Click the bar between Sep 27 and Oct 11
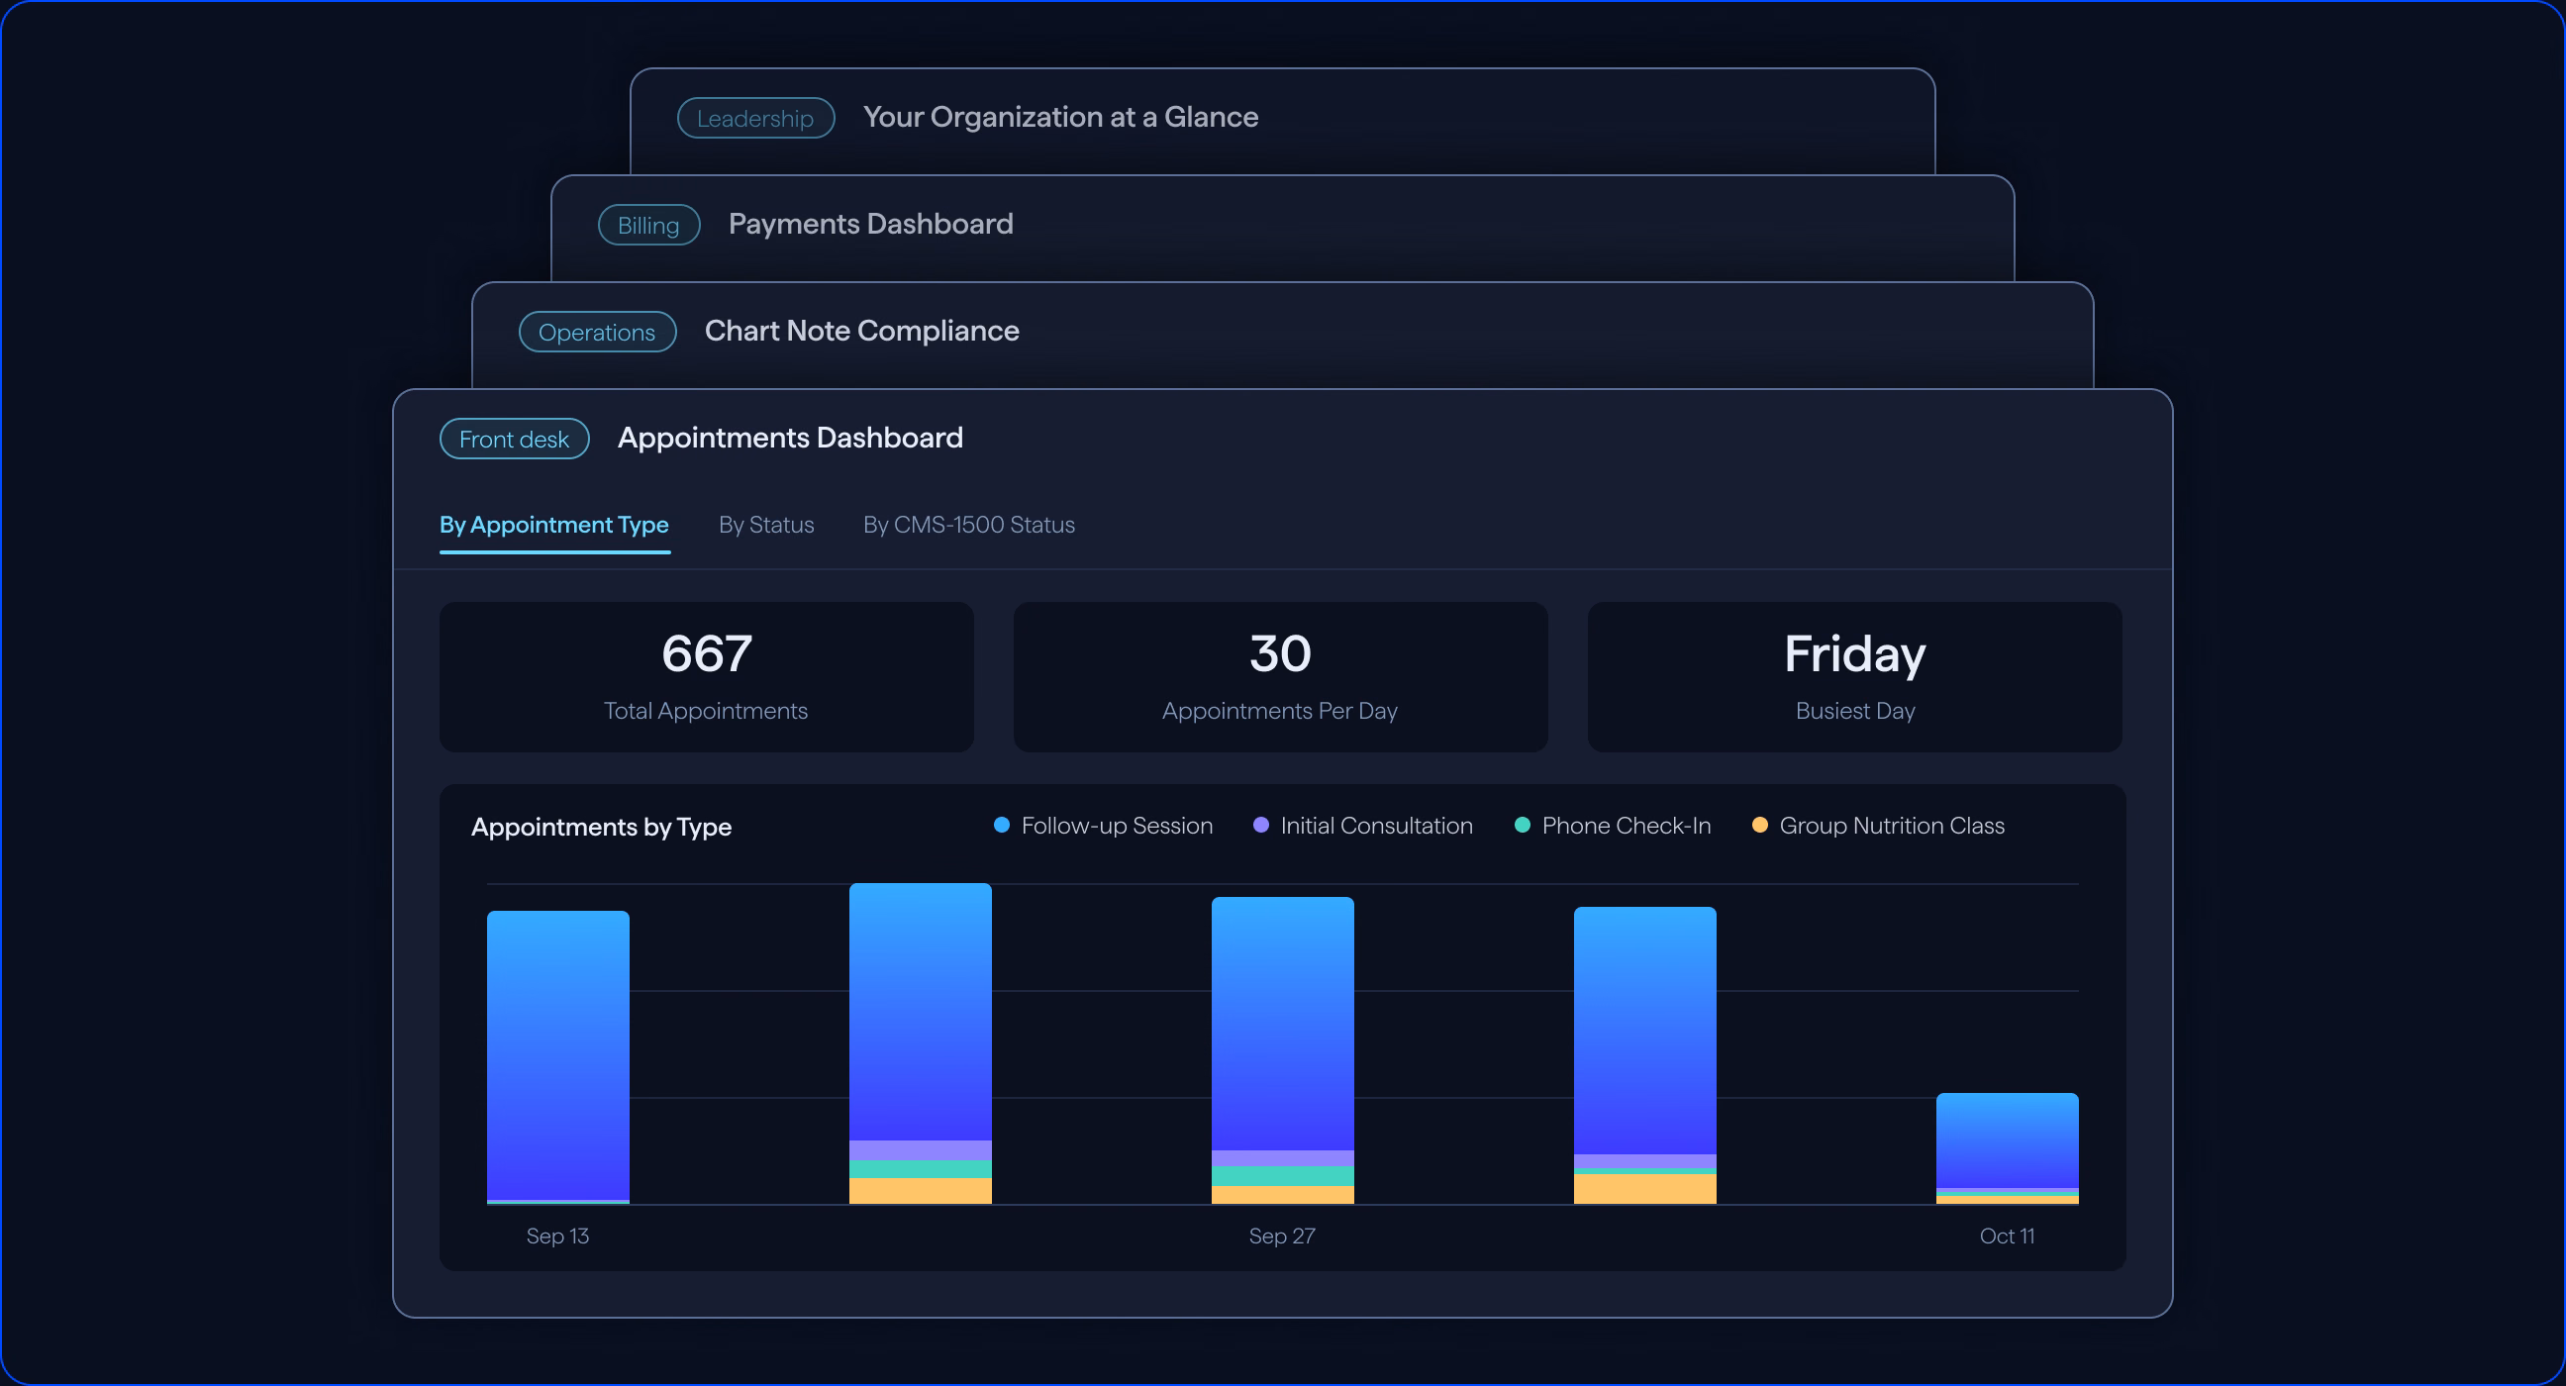This screenshot has height=1386, width=2566. [1644, 1055]
